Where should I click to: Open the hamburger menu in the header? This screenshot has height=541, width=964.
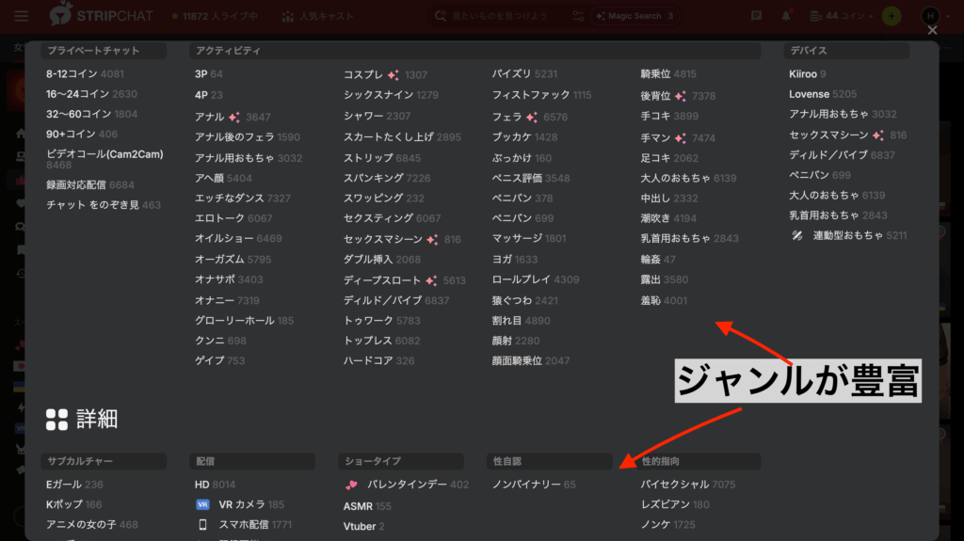[x=22, y=16]
